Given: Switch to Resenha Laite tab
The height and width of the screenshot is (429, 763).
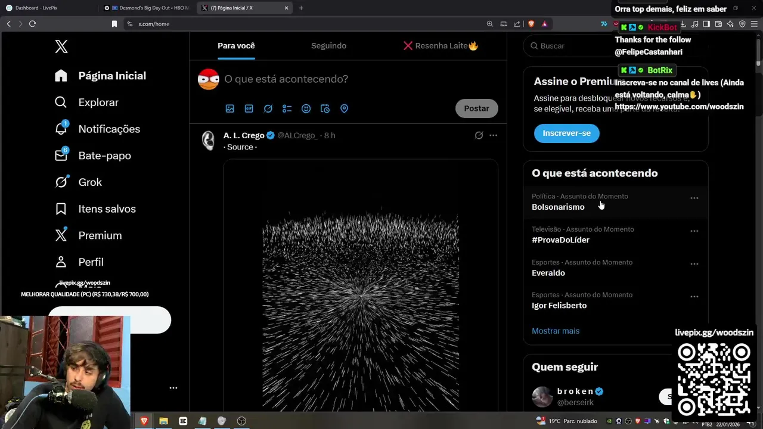Looking at the screenshot, I should point(441,46).
